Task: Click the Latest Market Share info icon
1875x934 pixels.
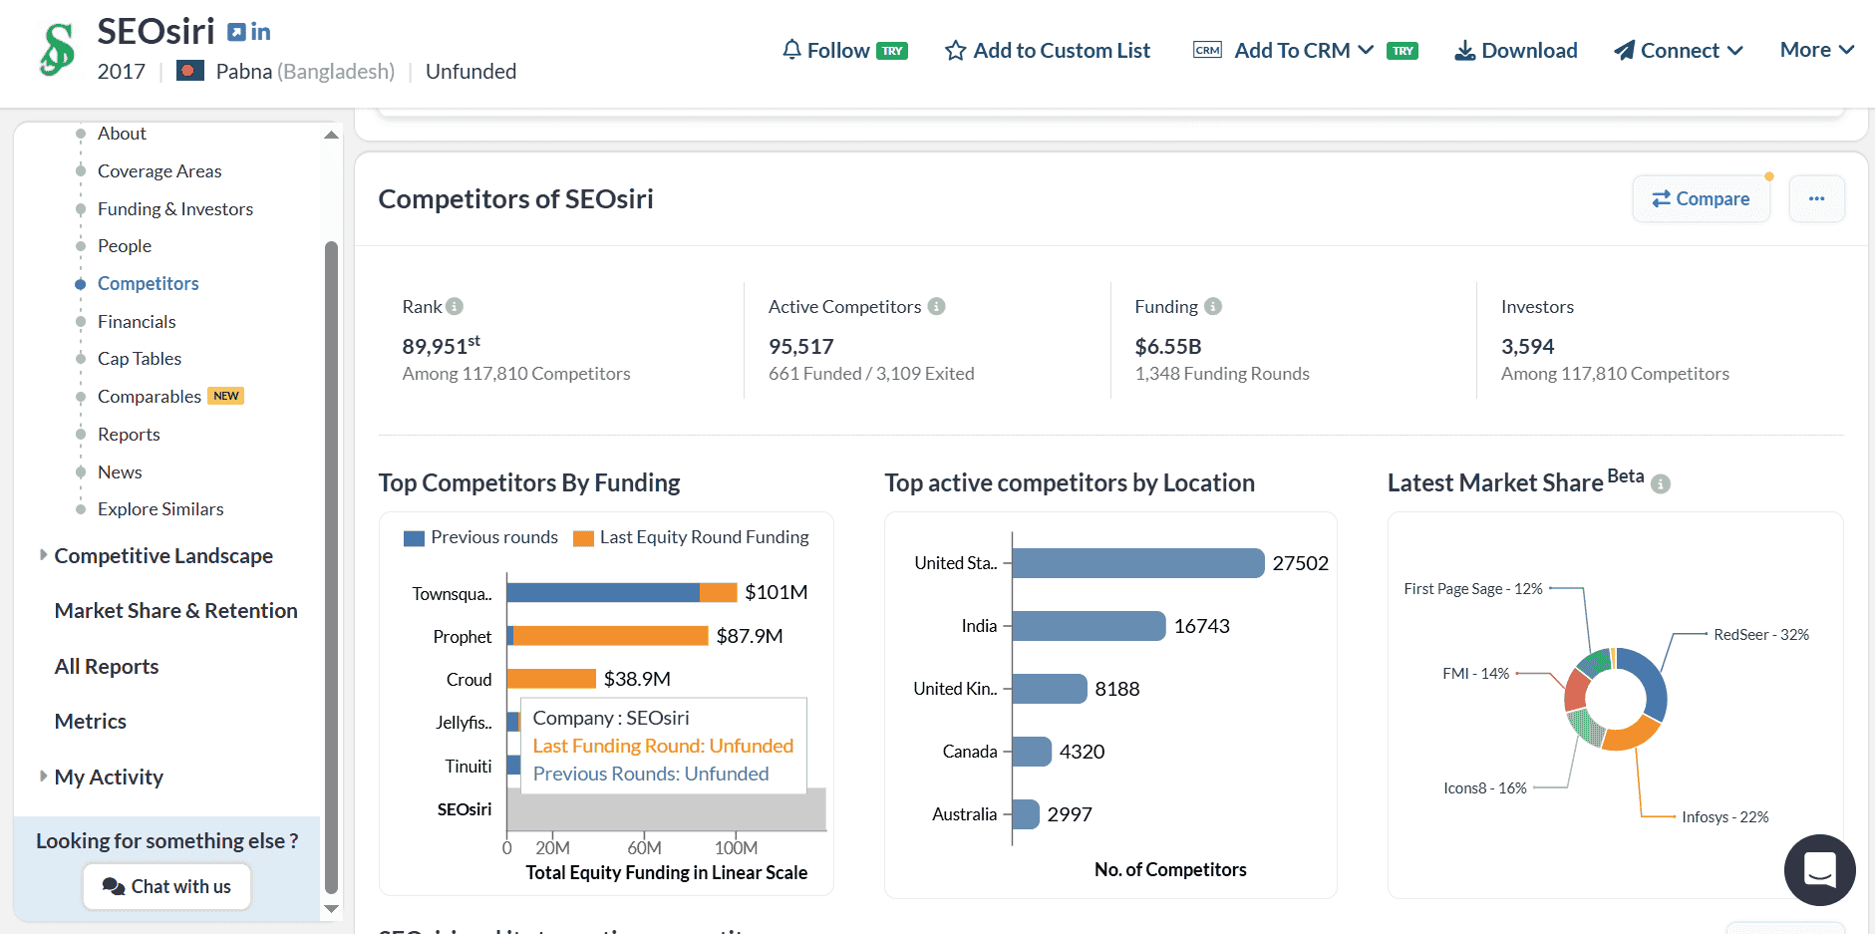Action: coord(1660,483)
